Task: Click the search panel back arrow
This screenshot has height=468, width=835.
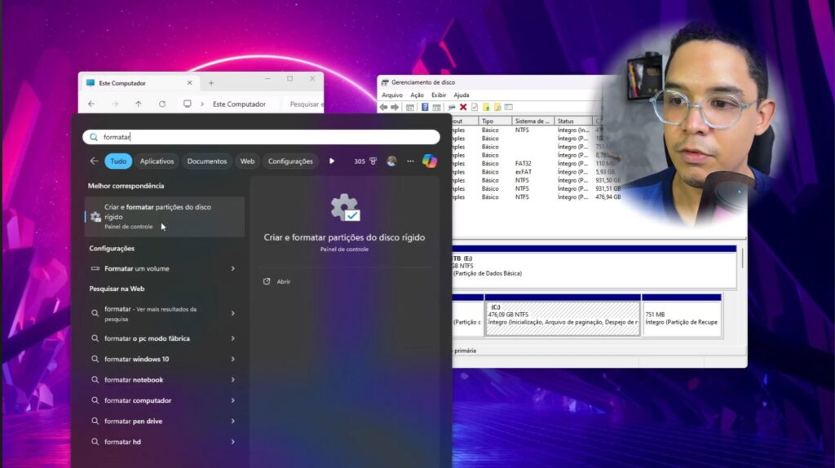Action: (94, 161)
